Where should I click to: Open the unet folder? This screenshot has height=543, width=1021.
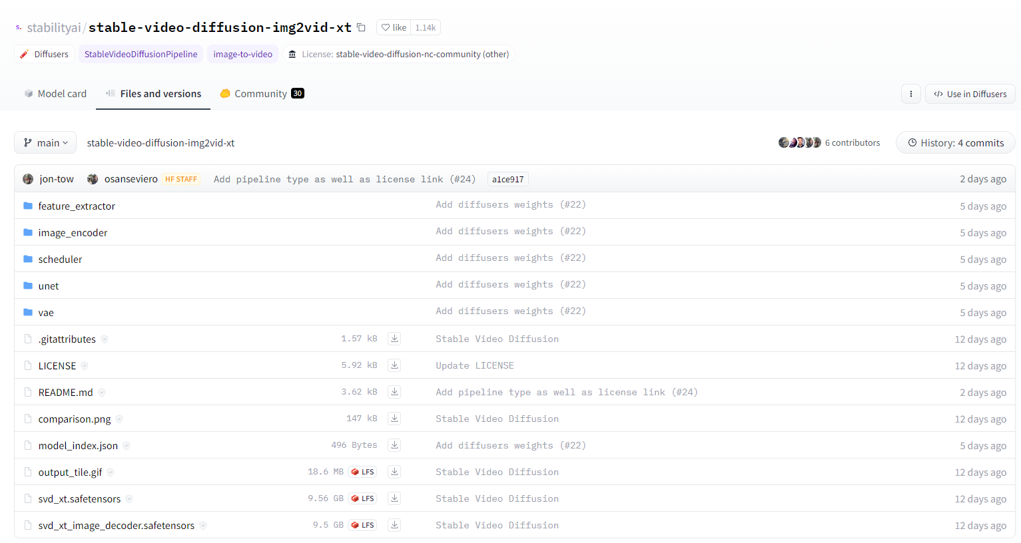[49, 286]
